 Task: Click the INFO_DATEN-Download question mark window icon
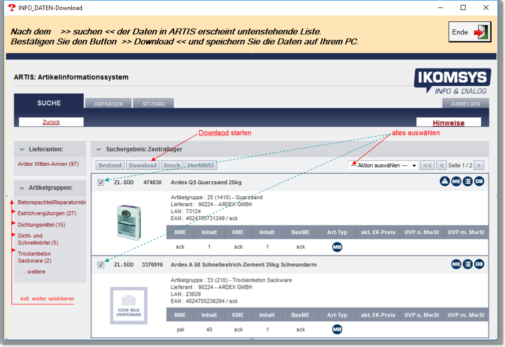[12, 7]
